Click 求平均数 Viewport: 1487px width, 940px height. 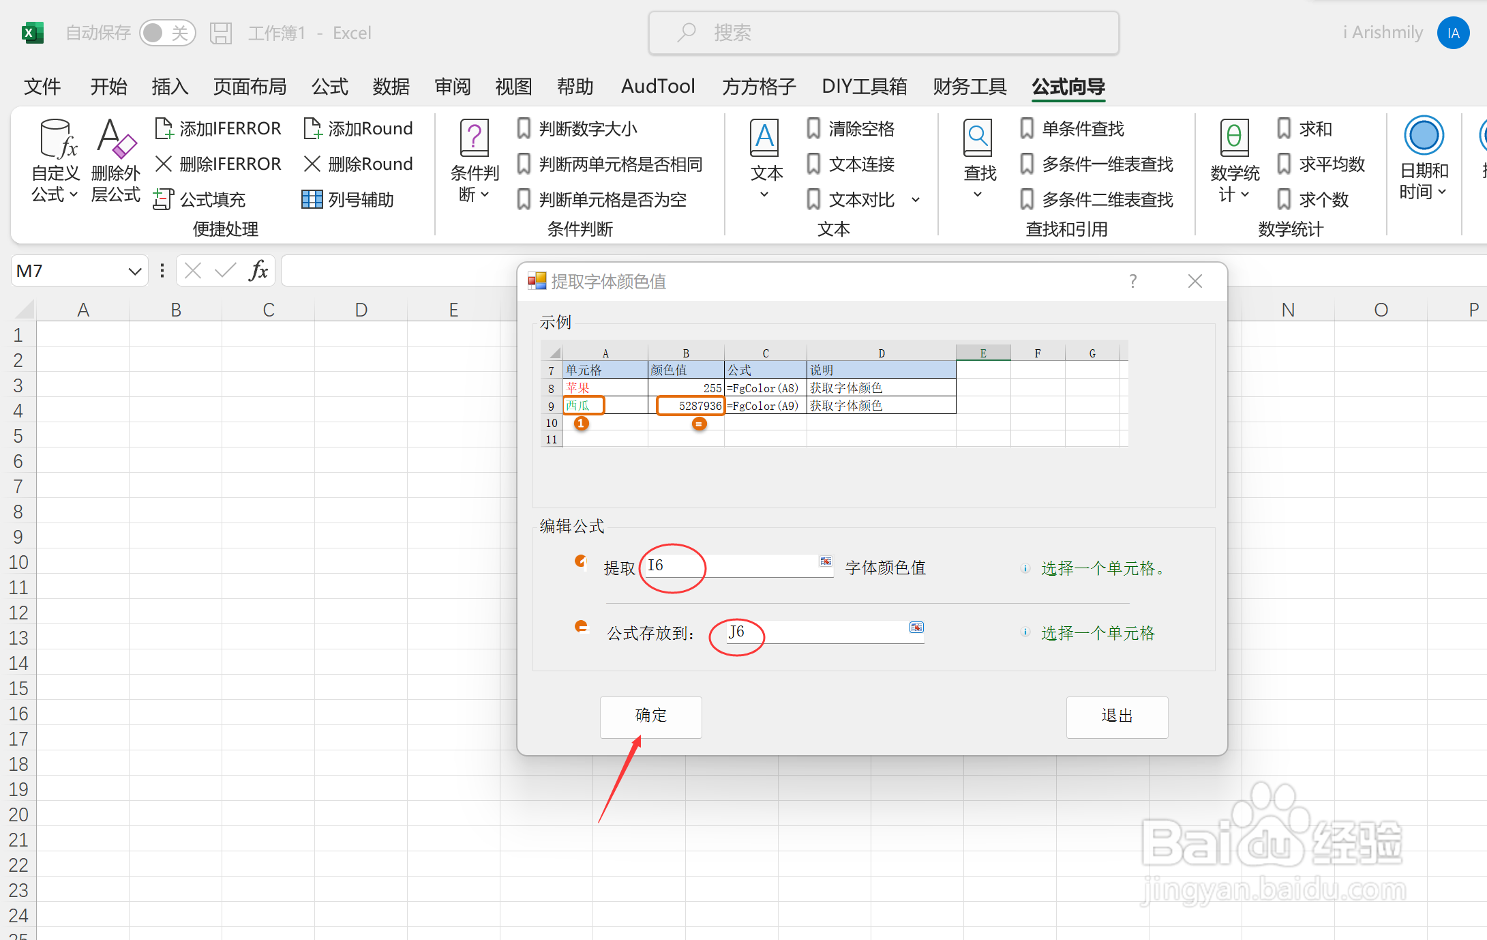coord(1321,164)
